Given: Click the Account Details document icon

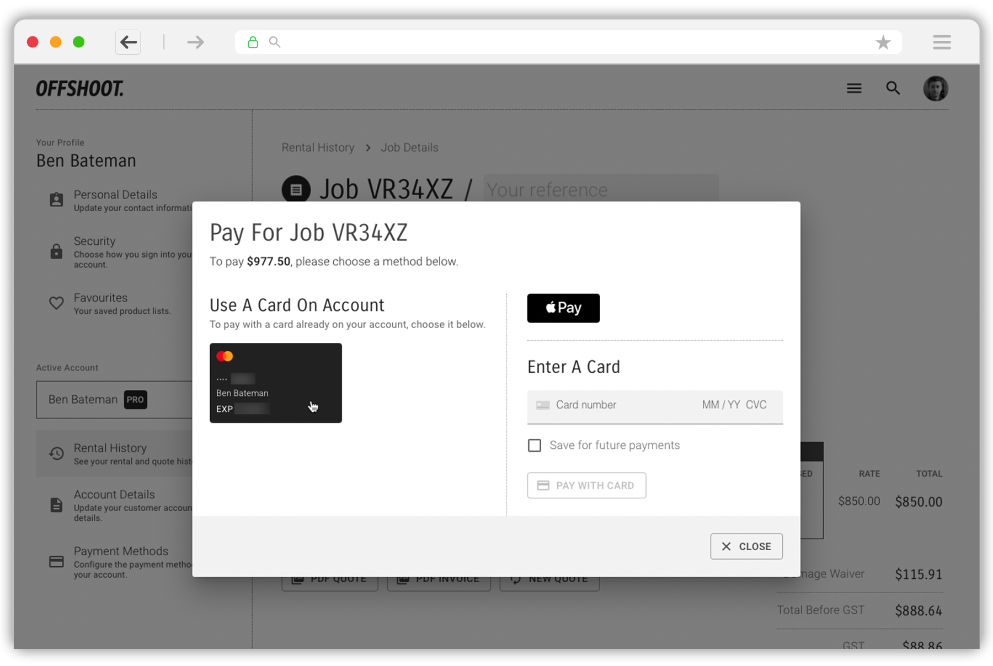Looking at the screenshot, I should point(56,504).
